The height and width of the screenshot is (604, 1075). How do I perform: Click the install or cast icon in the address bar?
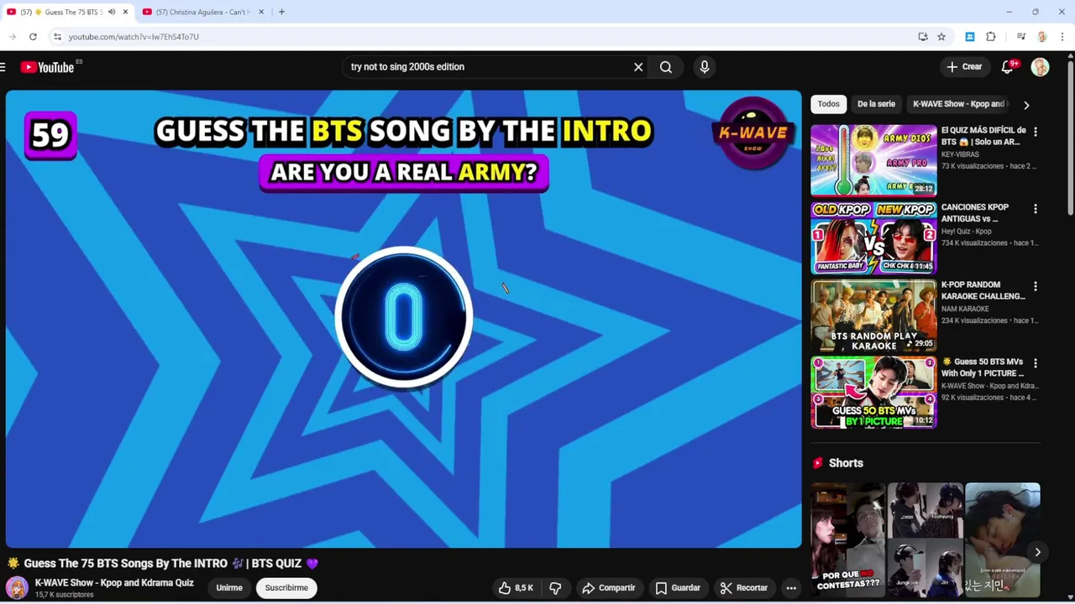[x=923, y=37]
